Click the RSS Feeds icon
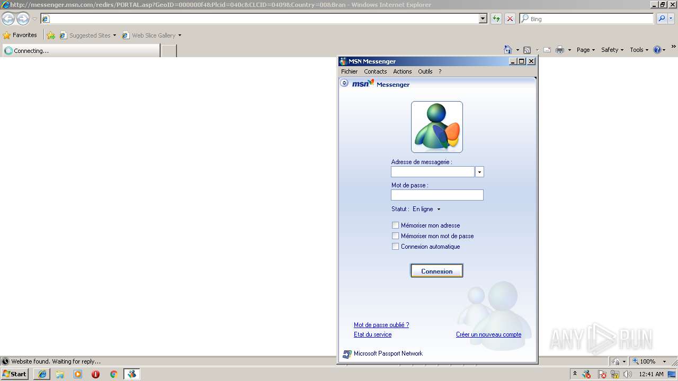Screen dimensions: 678x381 point(527,50)
